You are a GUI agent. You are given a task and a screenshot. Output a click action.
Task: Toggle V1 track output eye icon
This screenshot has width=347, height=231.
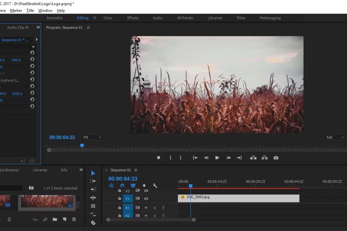[x=146, y=199]
